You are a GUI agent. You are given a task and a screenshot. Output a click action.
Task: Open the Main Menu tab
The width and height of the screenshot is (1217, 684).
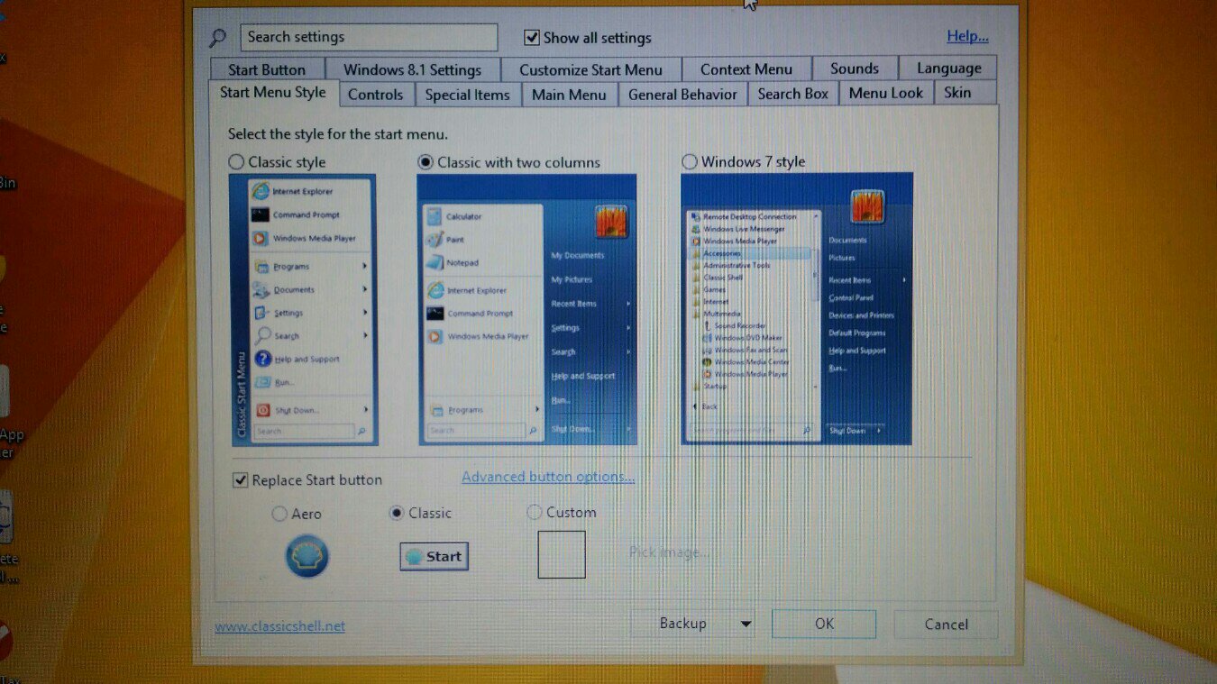point(569,95)
